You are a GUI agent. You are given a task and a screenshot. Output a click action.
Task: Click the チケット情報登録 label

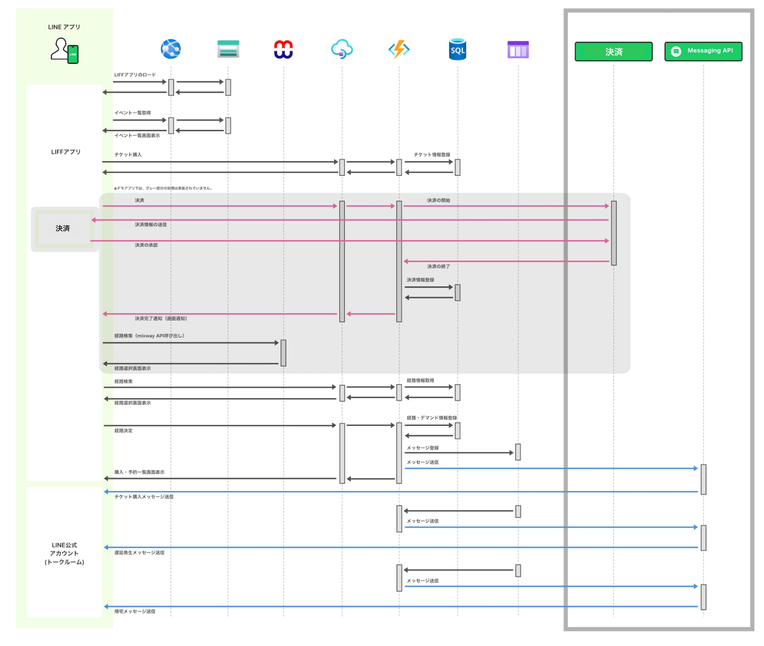click(432, 155)
